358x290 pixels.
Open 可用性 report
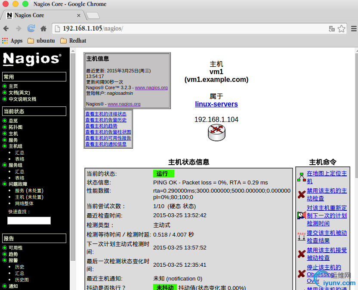point(15,248)
